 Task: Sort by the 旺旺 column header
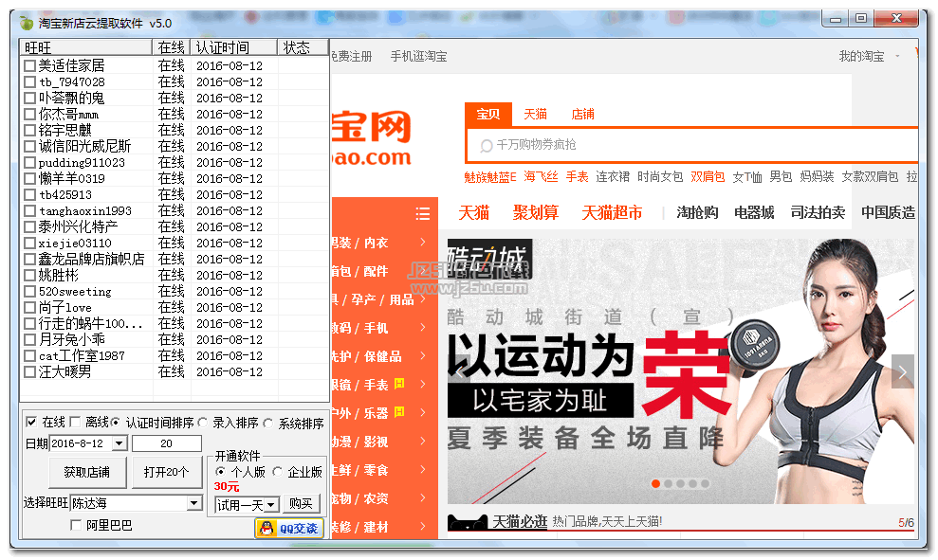(x=86, y=47)
